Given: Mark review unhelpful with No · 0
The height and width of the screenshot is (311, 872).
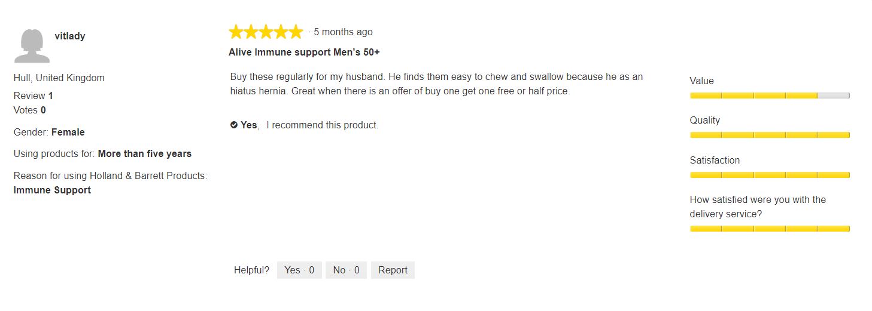Looking at the screenshot, I should [x=346, y=270].
